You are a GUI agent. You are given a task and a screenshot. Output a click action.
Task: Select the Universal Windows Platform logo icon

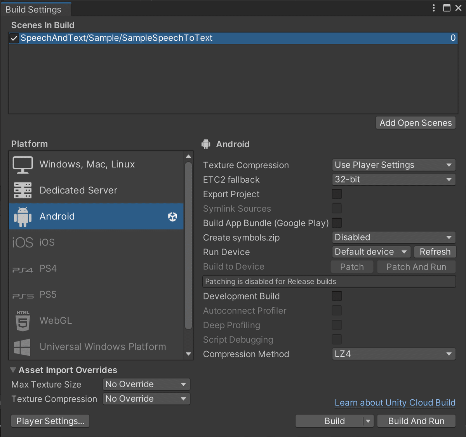point(22,347)
